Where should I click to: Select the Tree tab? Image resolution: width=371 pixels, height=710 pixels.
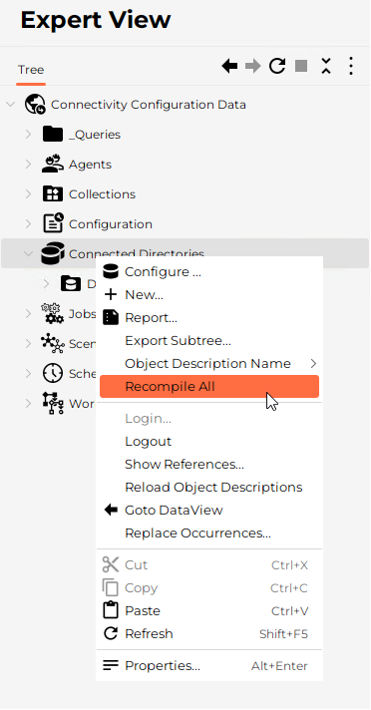(31, 70)
